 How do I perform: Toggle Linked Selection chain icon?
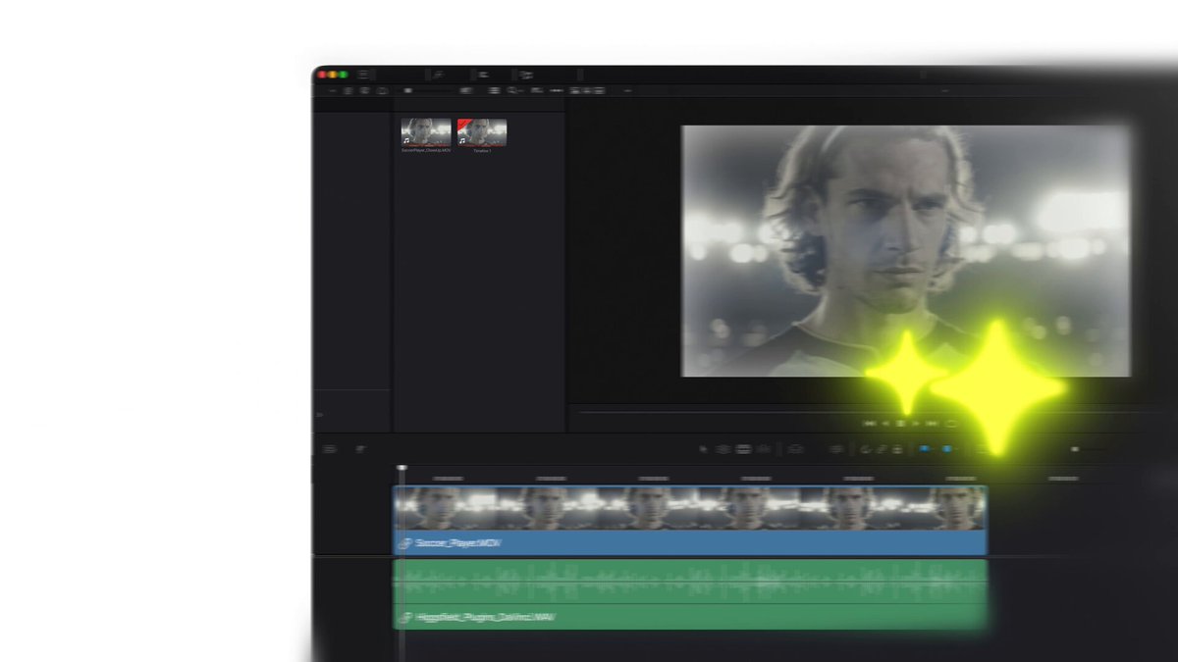[882, 449]
